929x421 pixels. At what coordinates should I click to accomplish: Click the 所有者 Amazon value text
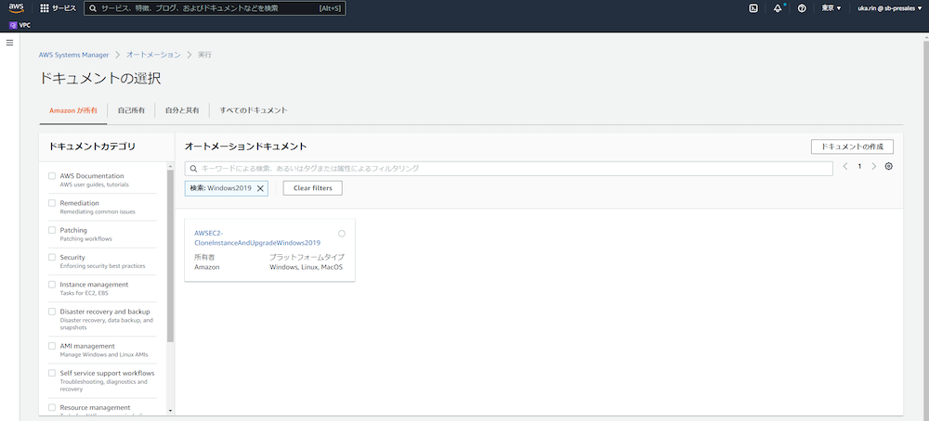[x=207, y=267]
